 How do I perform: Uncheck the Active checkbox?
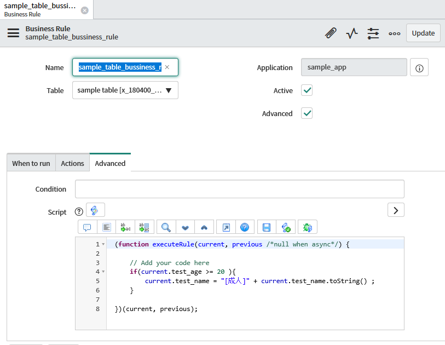[x=307, y=90]
